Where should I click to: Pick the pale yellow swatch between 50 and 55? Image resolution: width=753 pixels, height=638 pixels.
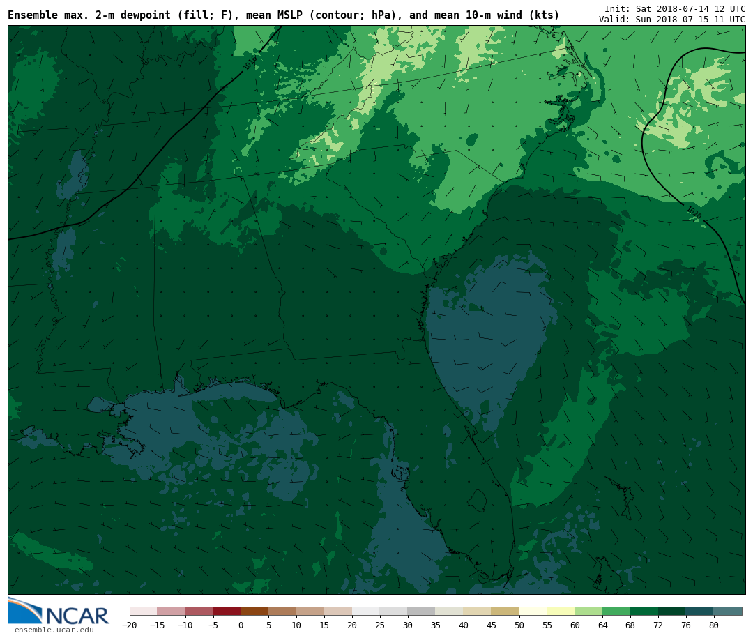(533, 612)
